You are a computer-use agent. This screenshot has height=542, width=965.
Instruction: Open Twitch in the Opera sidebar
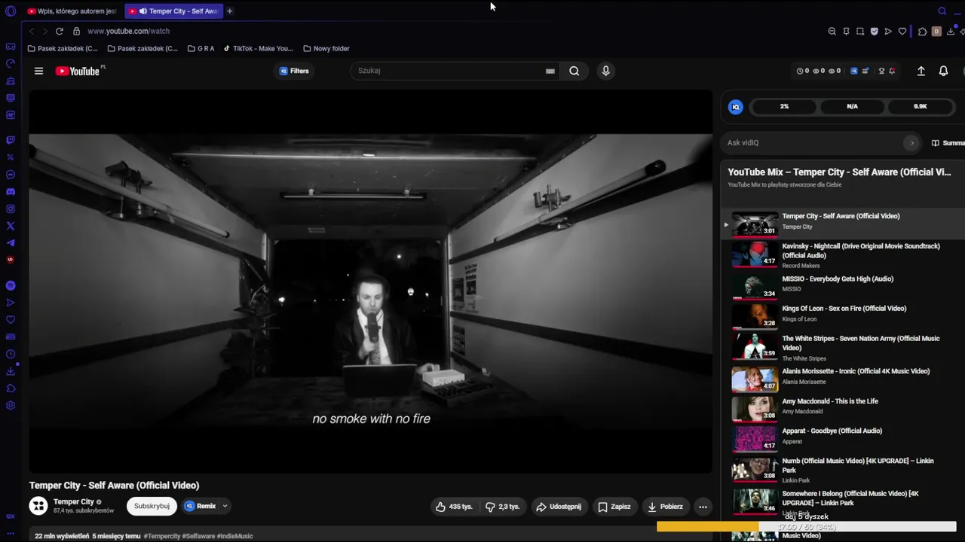[11, 140]
